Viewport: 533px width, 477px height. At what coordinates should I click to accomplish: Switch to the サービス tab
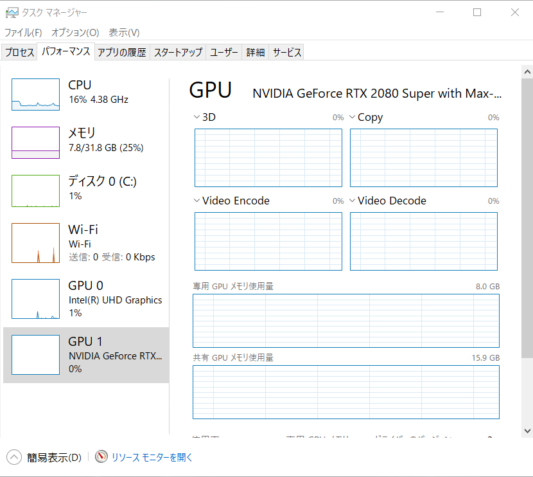coord(287,53)
